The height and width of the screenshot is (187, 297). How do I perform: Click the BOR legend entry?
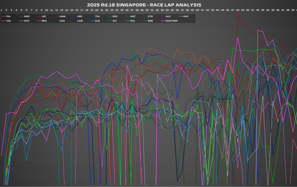point(150,20)
